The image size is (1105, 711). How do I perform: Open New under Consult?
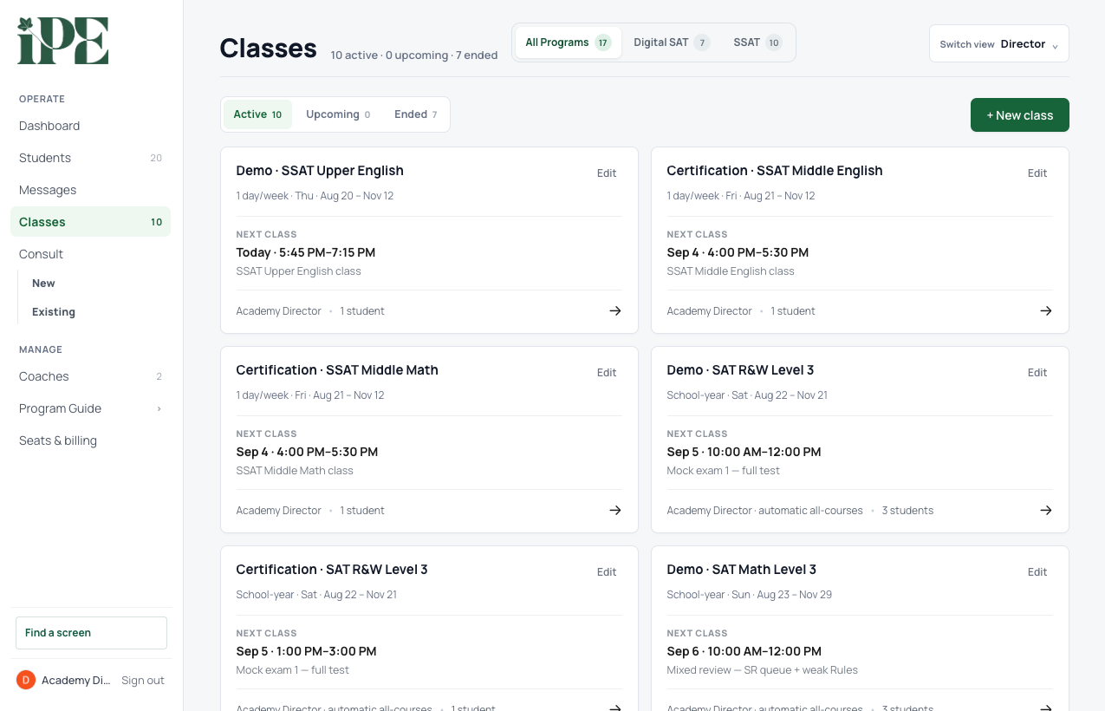(43, 284)
